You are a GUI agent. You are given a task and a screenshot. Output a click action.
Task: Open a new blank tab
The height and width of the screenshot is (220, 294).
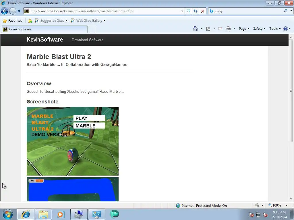tap(92, 30)
